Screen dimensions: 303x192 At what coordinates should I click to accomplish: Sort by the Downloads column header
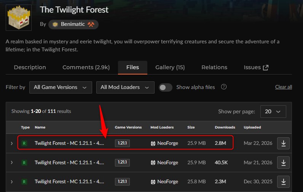225,127
